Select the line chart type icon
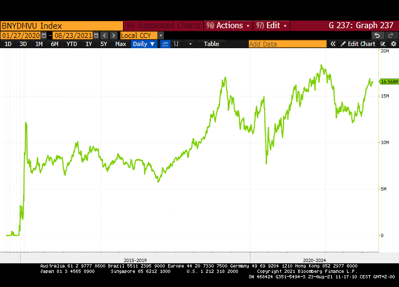The height and width of the screenshot is (287, 399). pyautogui.click(x=165, y=44)
